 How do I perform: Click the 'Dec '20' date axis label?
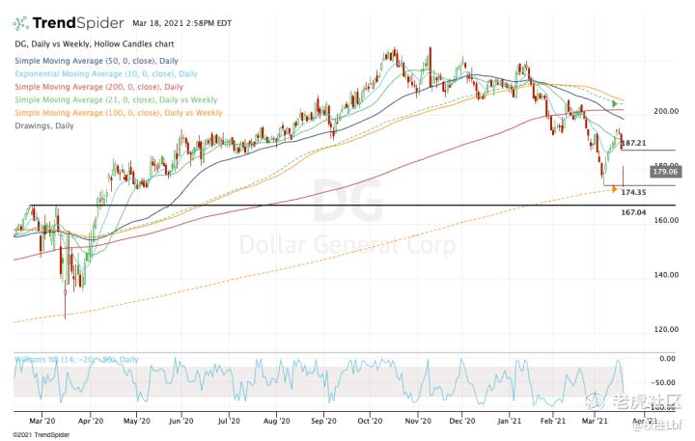coord(461,420)
